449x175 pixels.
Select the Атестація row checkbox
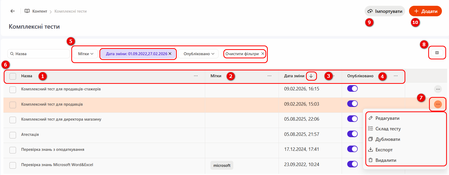point(13,135)
